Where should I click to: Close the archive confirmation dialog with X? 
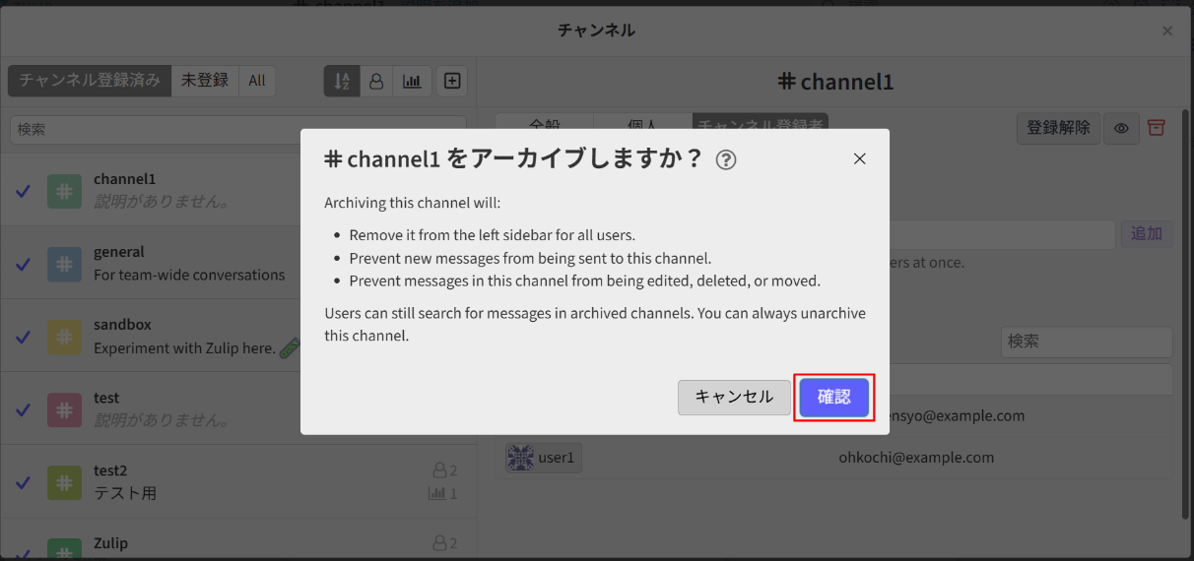[859, 158]
